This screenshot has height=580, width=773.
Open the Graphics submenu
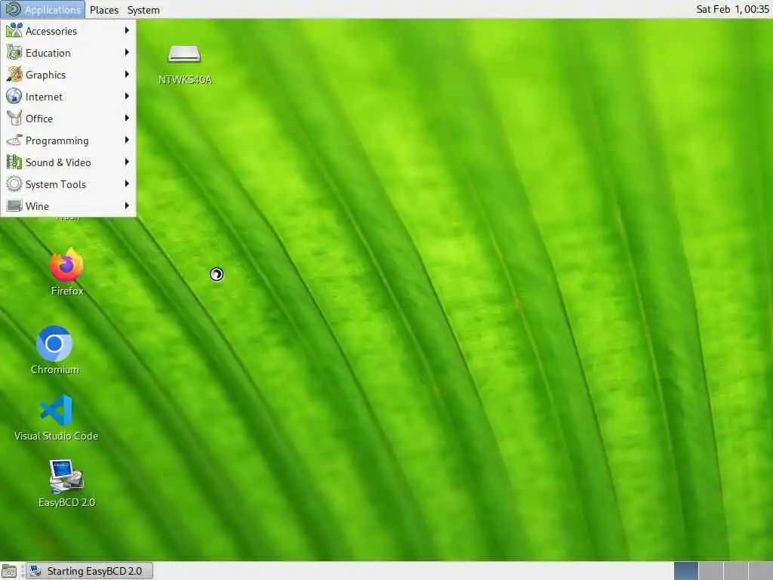pos(68,75)
